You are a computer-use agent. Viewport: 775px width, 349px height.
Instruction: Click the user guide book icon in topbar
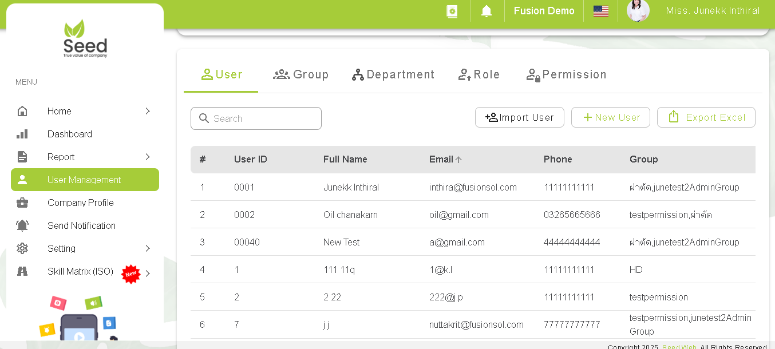452,11
